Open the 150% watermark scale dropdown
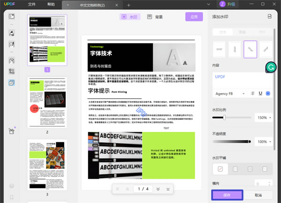 (263, 118)
